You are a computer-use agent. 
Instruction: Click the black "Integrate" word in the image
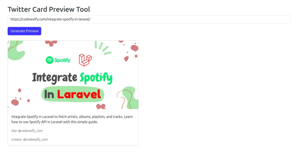55,78
